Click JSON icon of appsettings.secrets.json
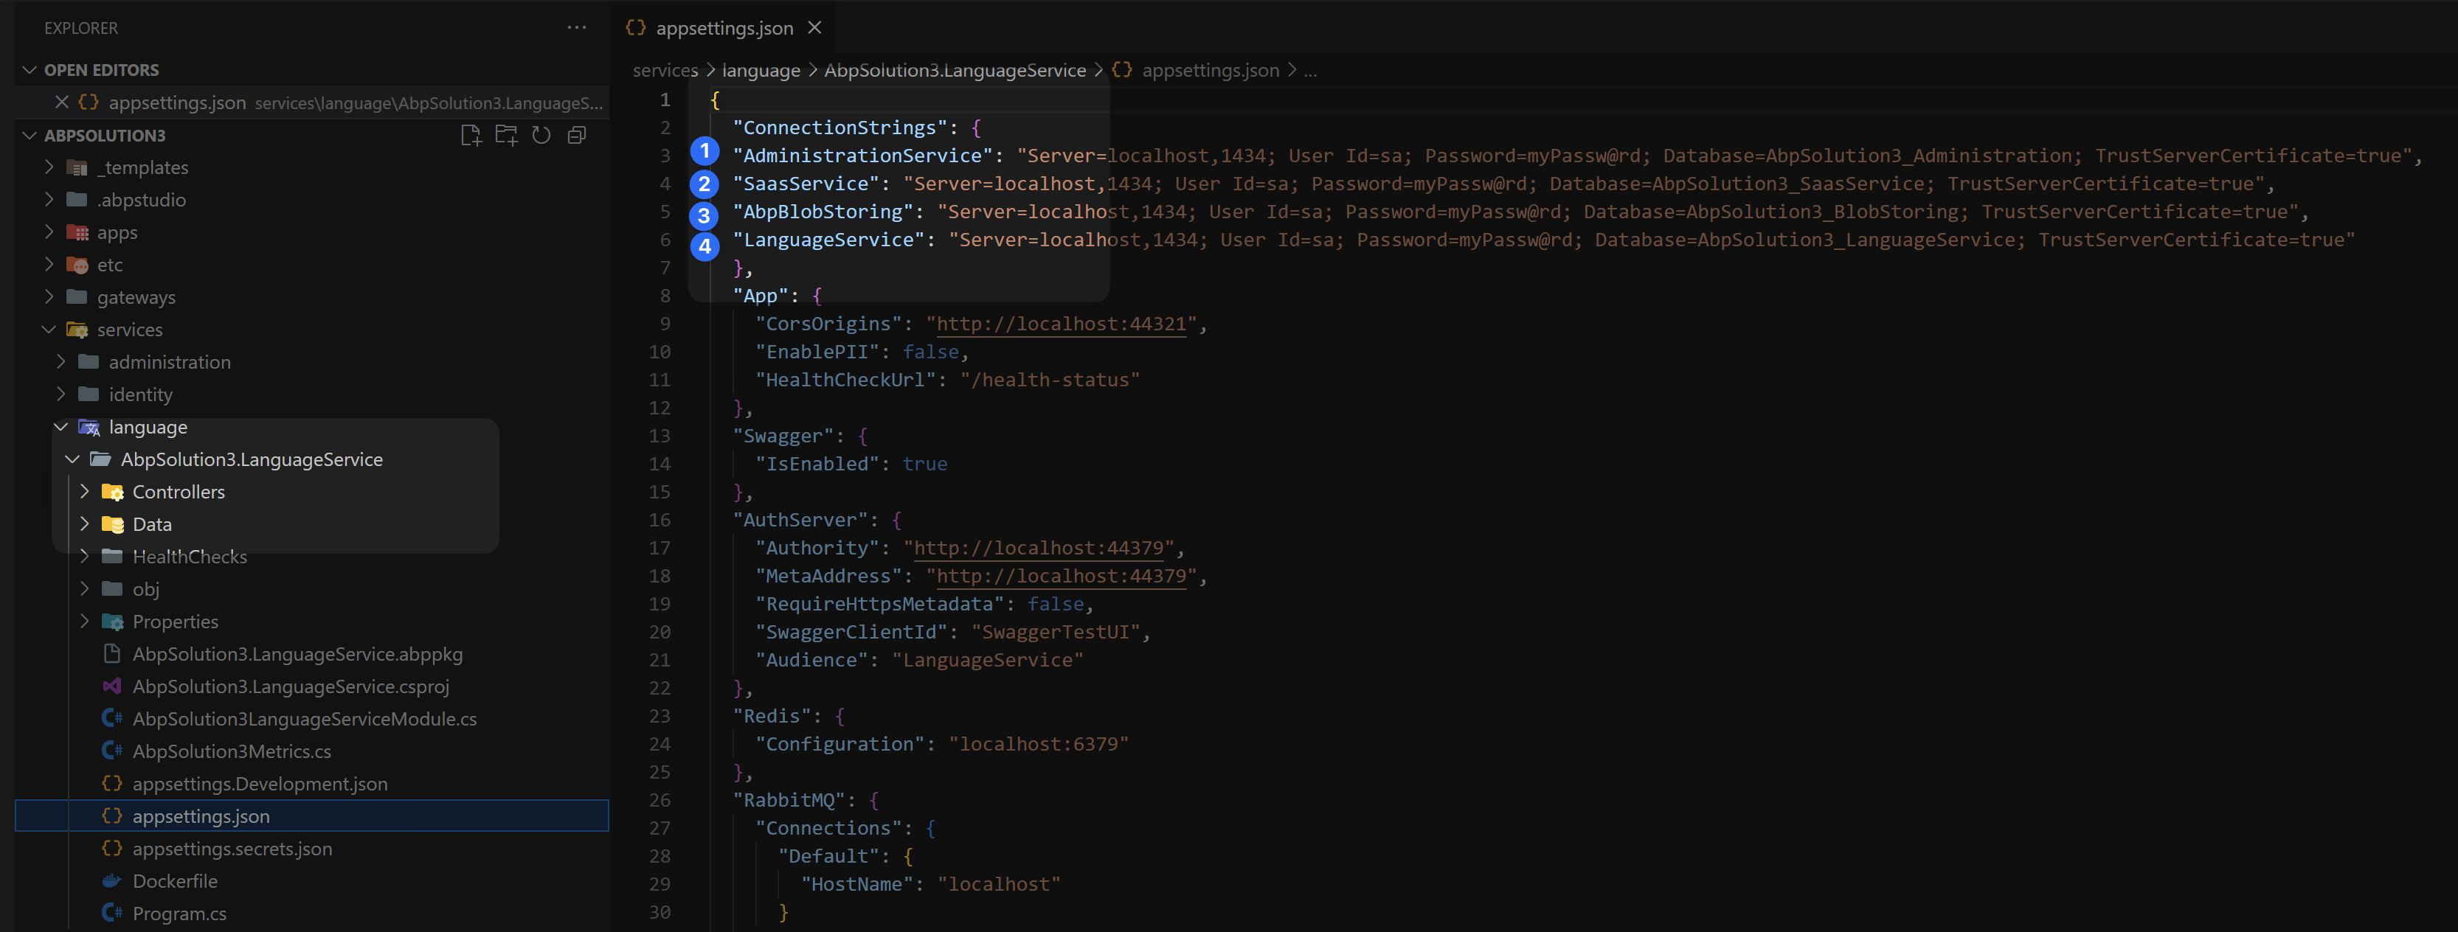This screenshot has width=2458, height=932. [x=111, y=849]
